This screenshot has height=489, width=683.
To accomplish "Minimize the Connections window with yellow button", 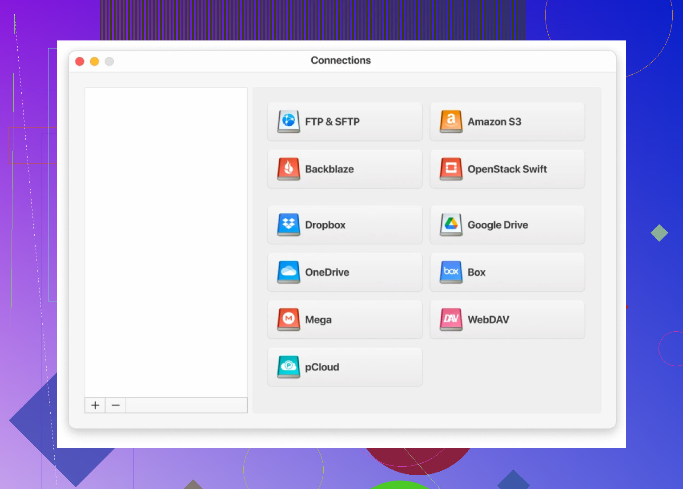I will click(95, 61).
